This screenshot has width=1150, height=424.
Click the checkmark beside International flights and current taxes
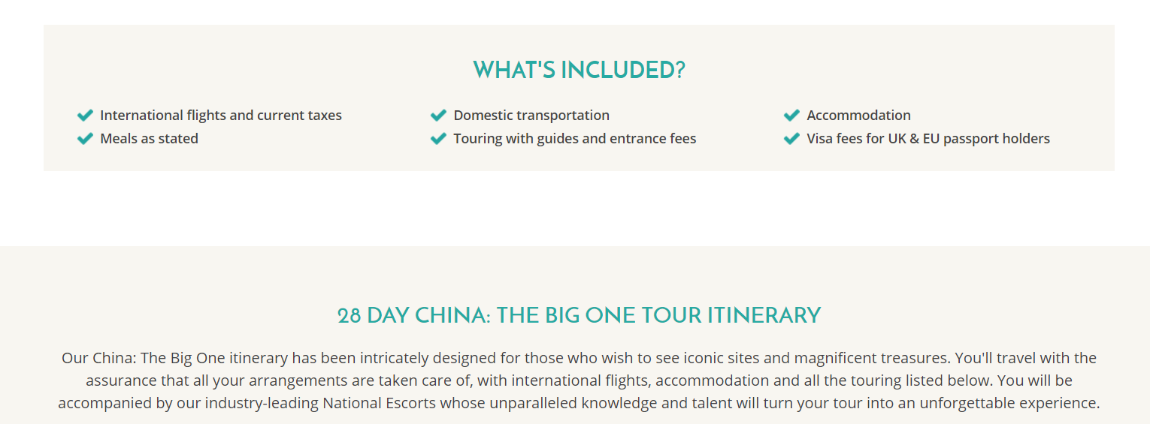point(85,115)
